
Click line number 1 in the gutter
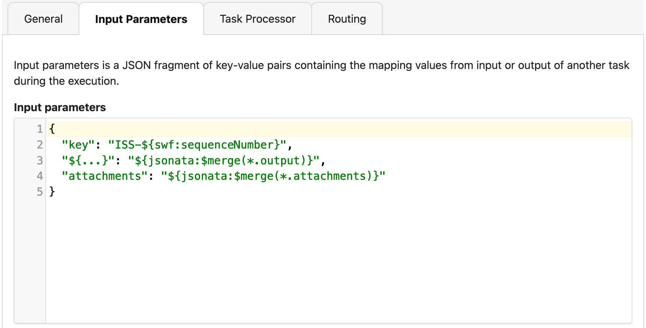click(x=40, y=129)
